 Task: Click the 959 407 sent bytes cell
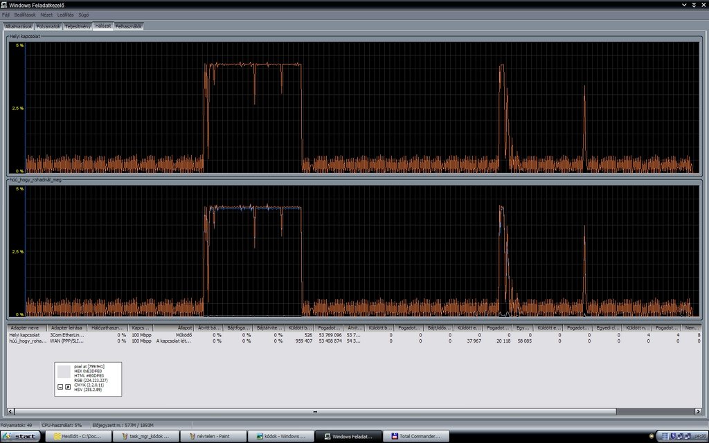(x=304, y=341)
